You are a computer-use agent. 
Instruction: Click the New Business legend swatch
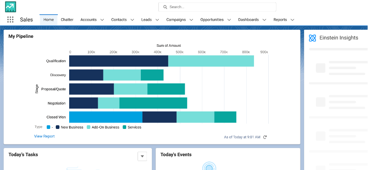(57, 127)
